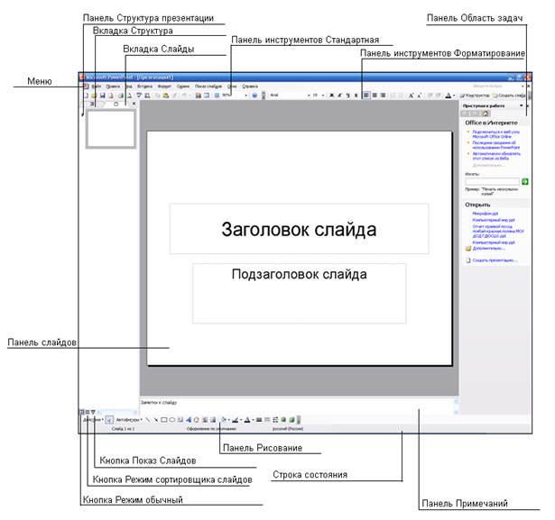The height and width of the screenshot is (520, 555).
Task: Click the Home icon in task pane
Action: pos(483,114)
